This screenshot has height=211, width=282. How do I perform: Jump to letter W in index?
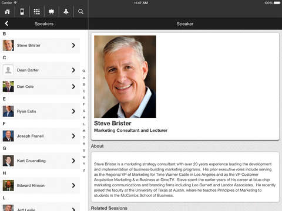[x=84, y=157]
